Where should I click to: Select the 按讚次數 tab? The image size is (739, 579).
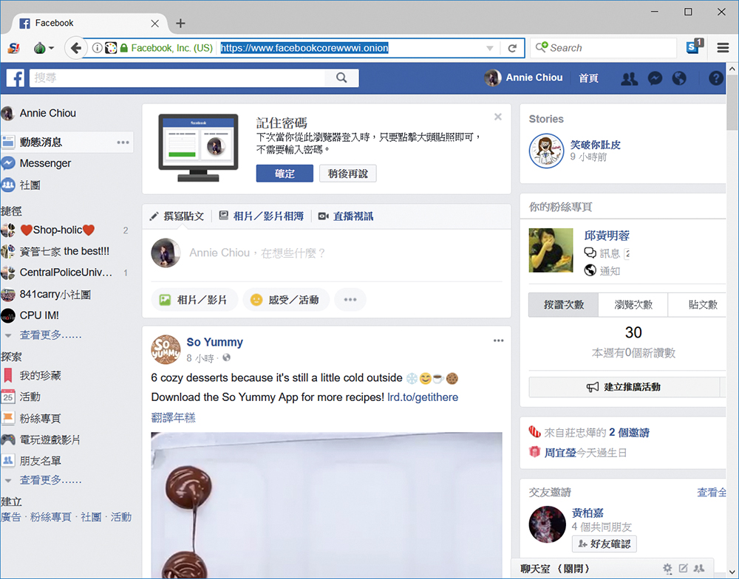pyautogui.click(x=563, y=305)
